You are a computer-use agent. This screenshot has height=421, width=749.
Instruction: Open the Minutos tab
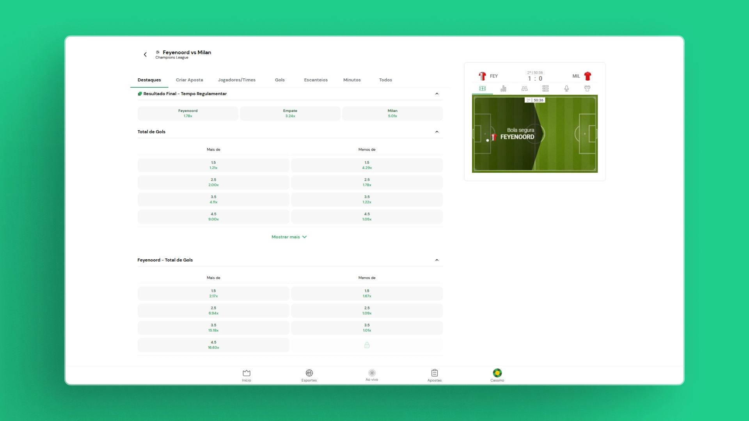point(352,80)
